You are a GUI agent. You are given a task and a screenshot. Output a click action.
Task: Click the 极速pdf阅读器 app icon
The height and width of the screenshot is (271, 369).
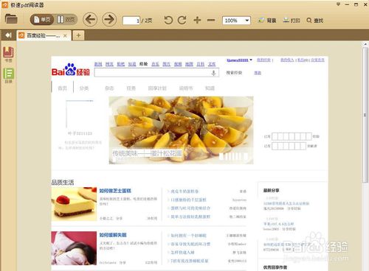click(5, 5)
